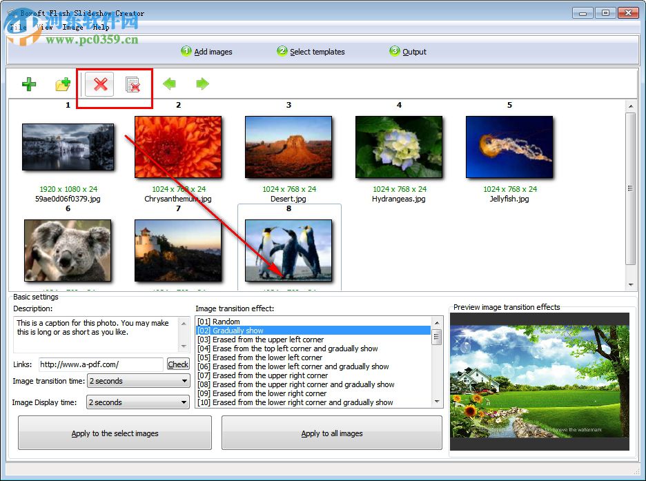Image resolution: width=646 pixels, height=481 pixels.
Task: Click the Check button next to the Links field
Action: 177,364
